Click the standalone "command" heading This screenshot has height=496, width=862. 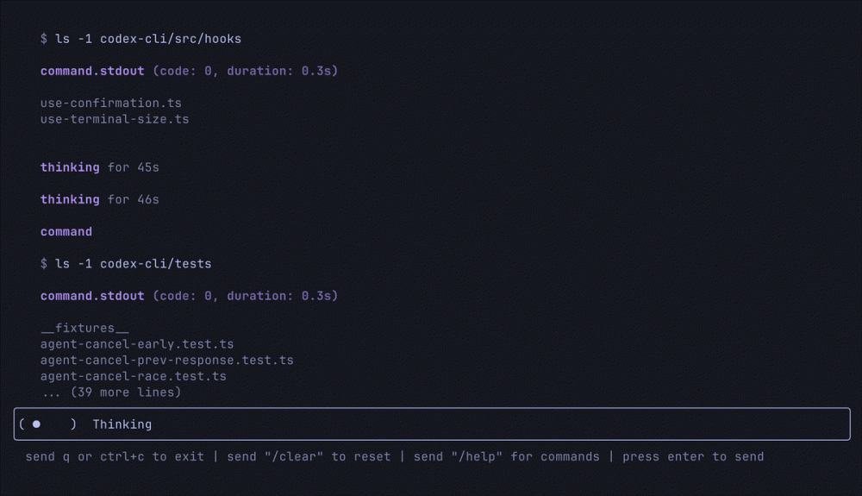coord(66,231)
